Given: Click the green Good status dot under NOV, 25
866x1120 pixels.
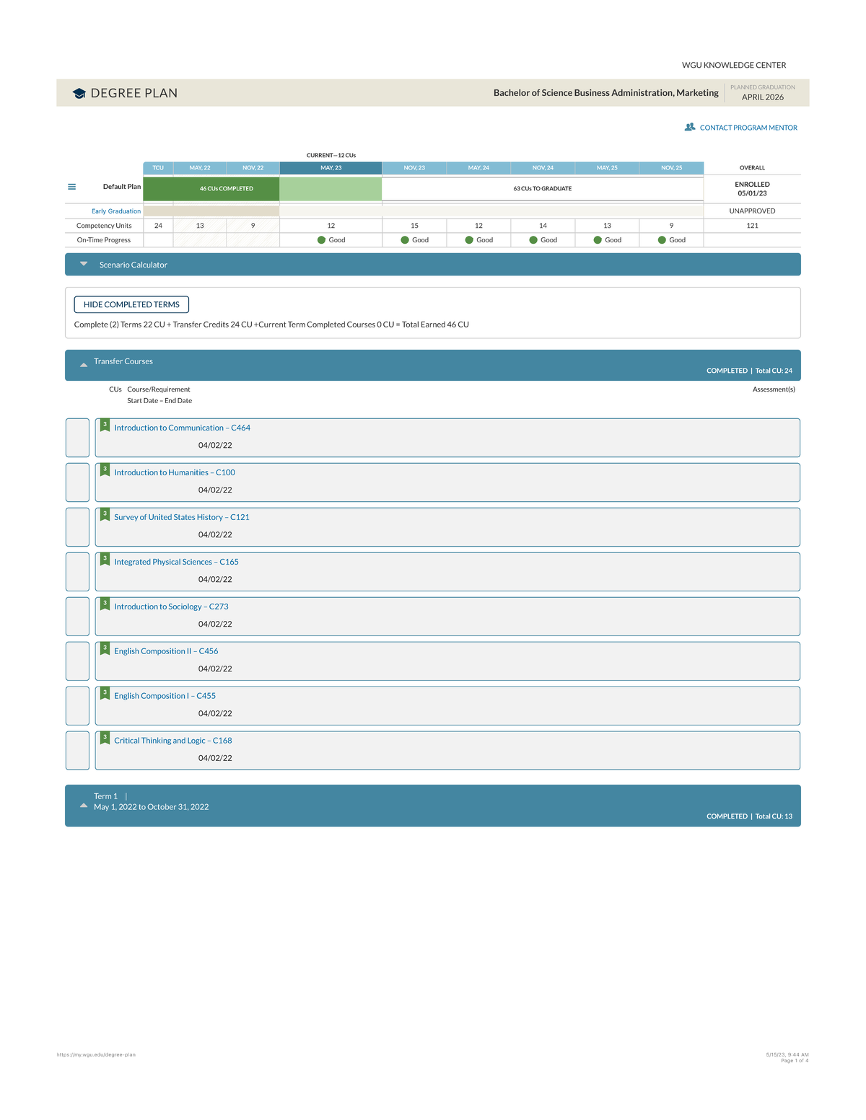Looking at the screenshot, I should (662, 240).
